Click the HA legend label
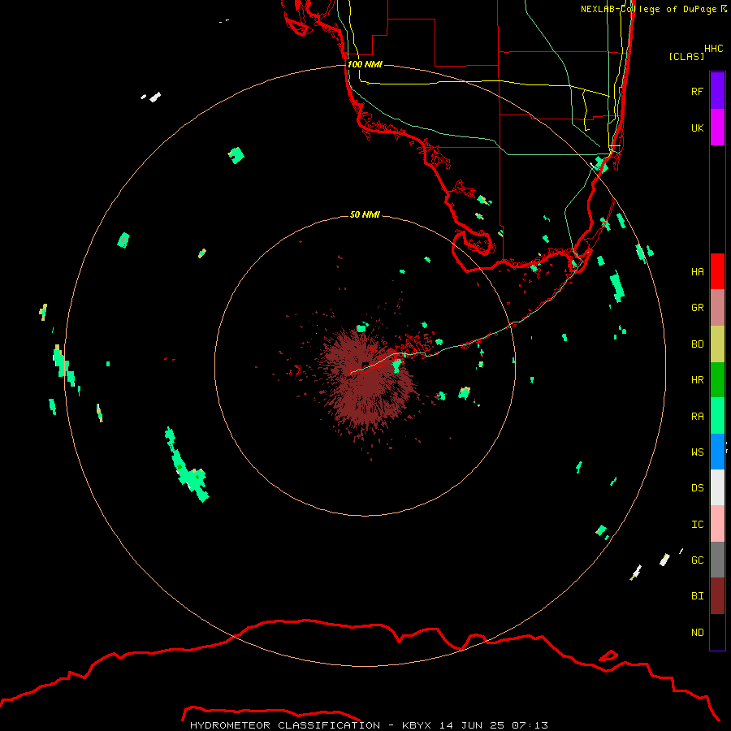The width and height of the screenshot is (731, 731). click(697, 272)
